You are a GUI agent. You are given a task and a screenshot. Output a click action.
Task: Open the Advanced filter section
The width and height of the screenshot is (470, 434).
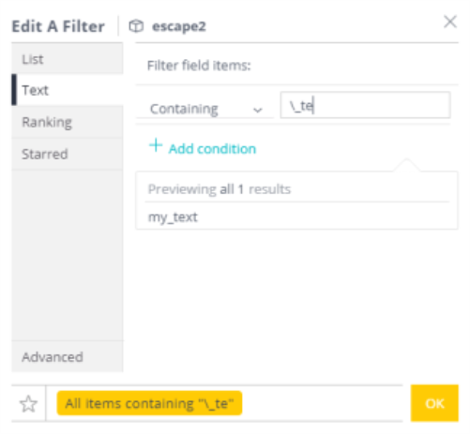(x=68, y=356)
